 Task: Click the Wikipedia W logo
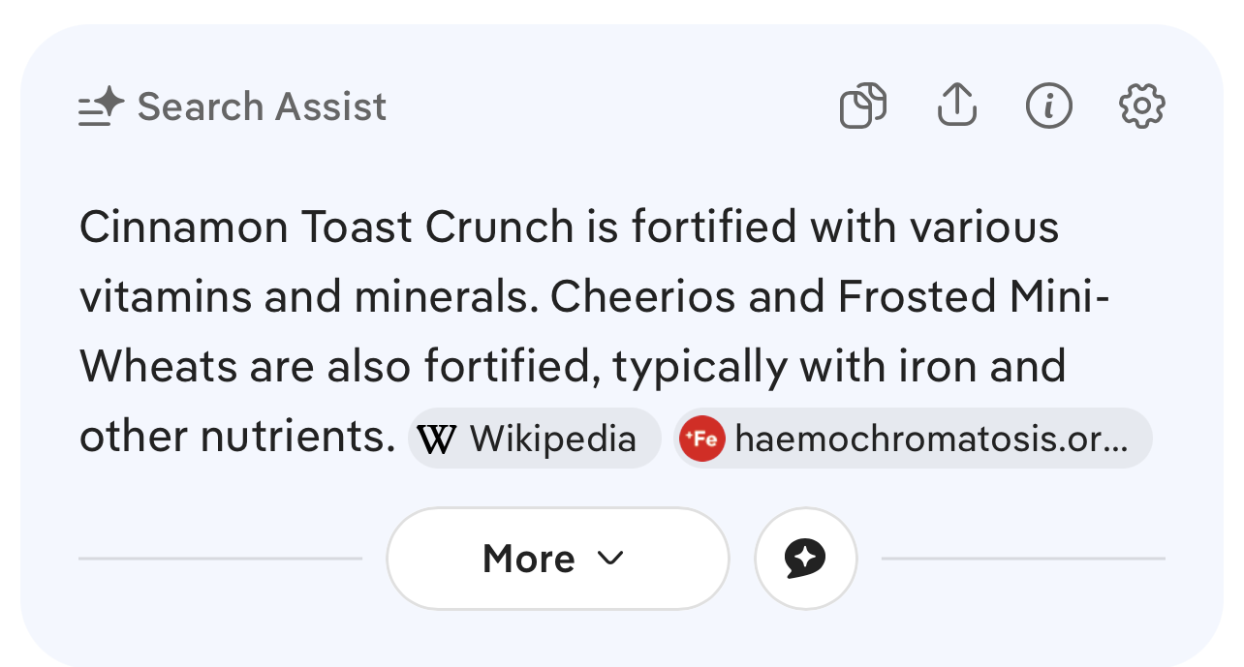pos(437,440)
